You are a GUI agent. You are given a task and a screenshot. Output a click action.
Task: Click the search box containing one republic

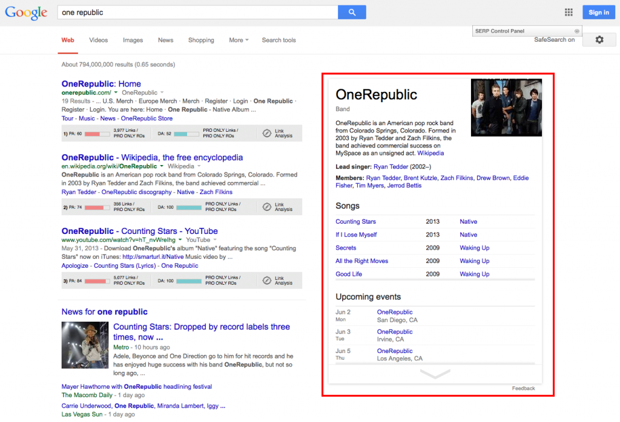tap(198, 12)
